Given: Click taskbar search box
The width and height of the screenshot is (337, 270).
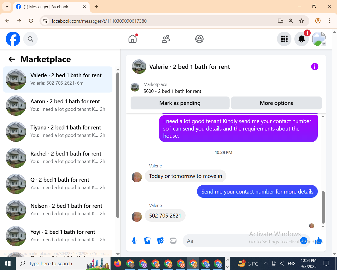Looking at the screenshot, I should [x=63, y=263].
